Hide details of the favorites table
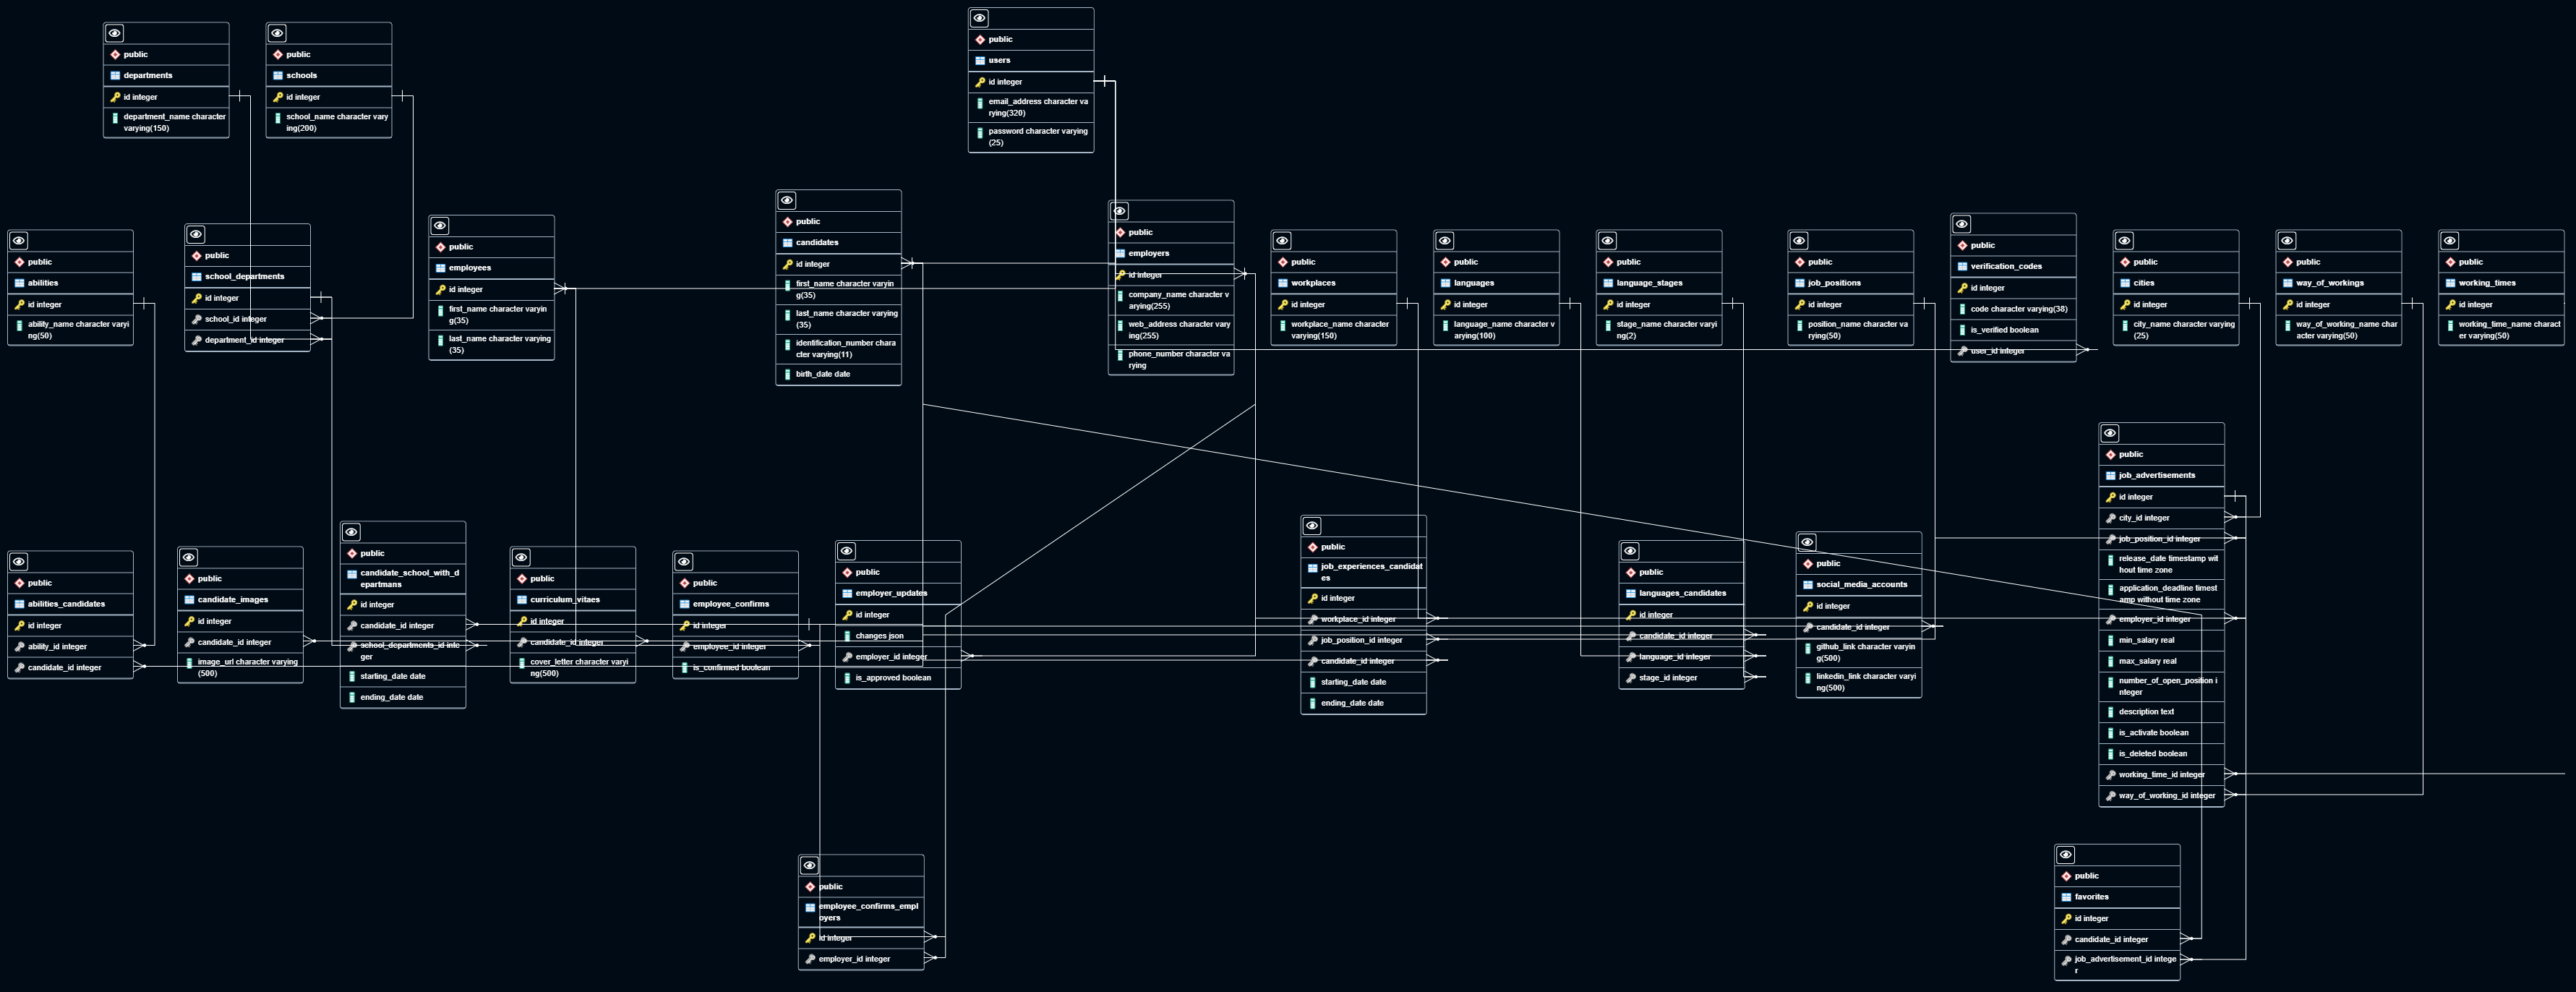 [x=2066, y=855]
